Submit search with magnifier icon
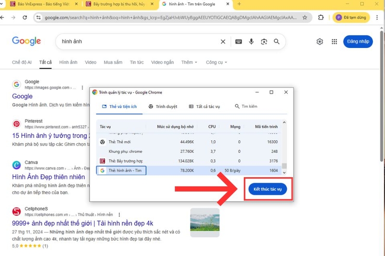Viewport: 385px width, 256px height. pyautogui.click(x=277, y=42)
